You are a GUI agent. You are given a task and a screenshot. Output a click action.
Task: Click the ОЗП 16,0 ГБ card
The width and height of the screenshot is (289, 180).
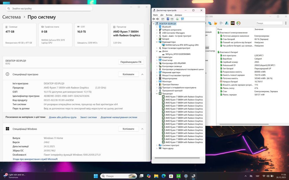(91, 35)
